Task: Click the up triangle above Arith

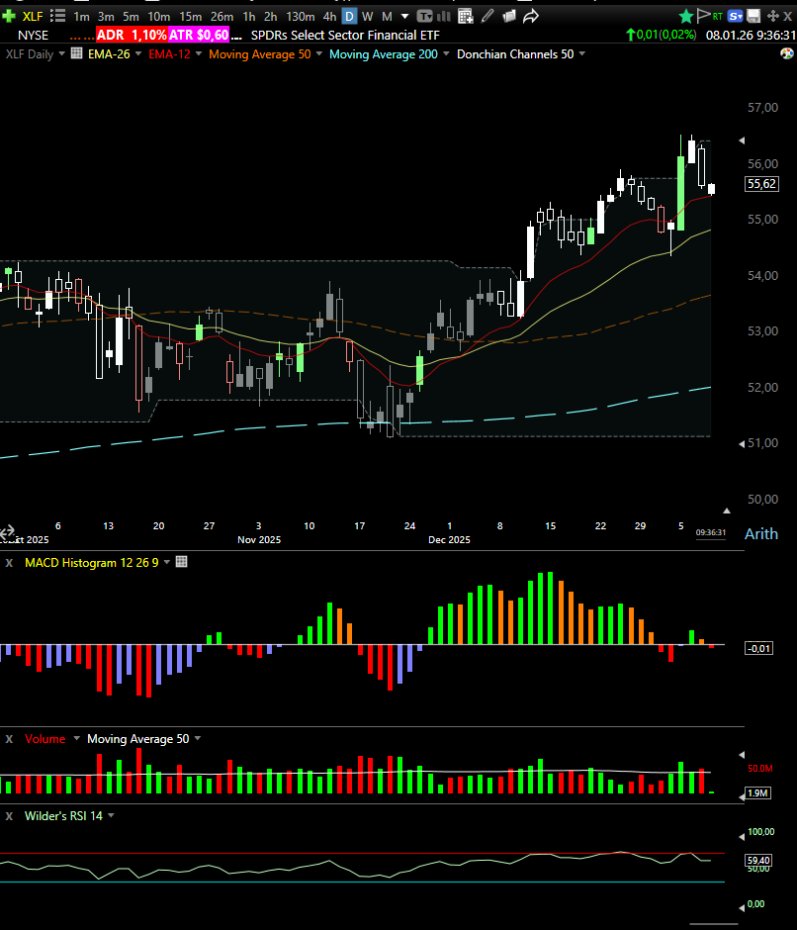Action: pos(727,511)
